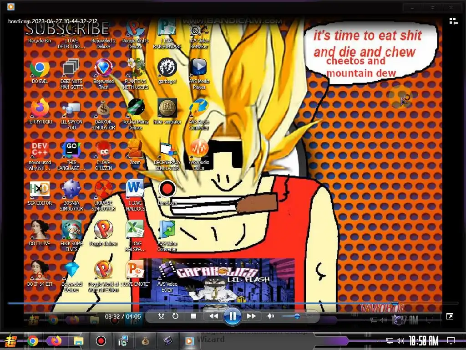Viewport: 466px width, 350px height.
Task: Click the elapsed time 03:32 display
Action: [112, 316]
